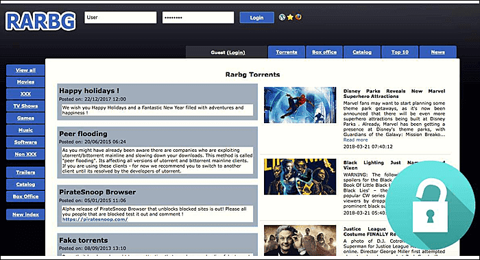
Task: Open the Games category
Action: [25, 118]
